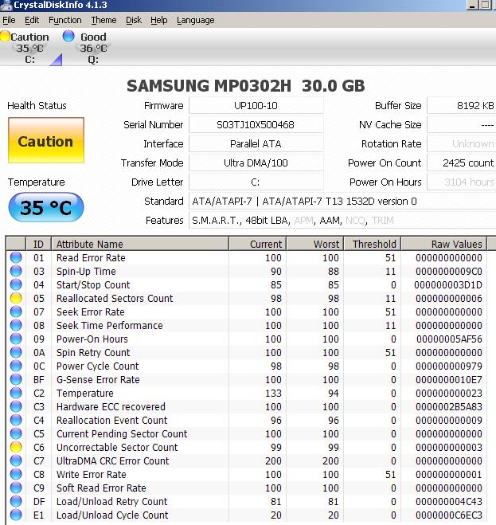Click raw value 00000005AF56

click(449, 339)
